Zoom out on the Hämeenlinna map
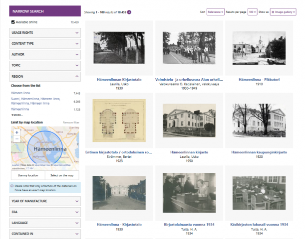 click(17, 139)
